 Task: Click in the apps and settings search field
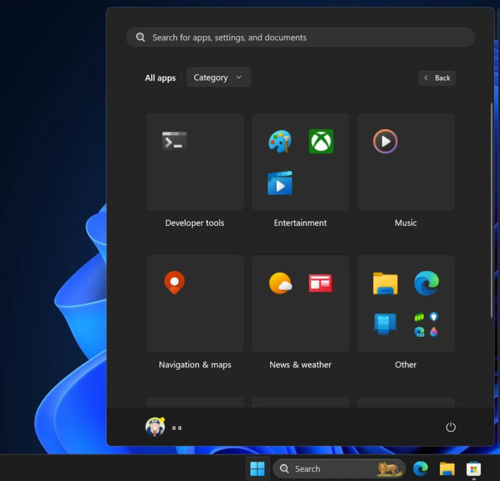[300, 37]
